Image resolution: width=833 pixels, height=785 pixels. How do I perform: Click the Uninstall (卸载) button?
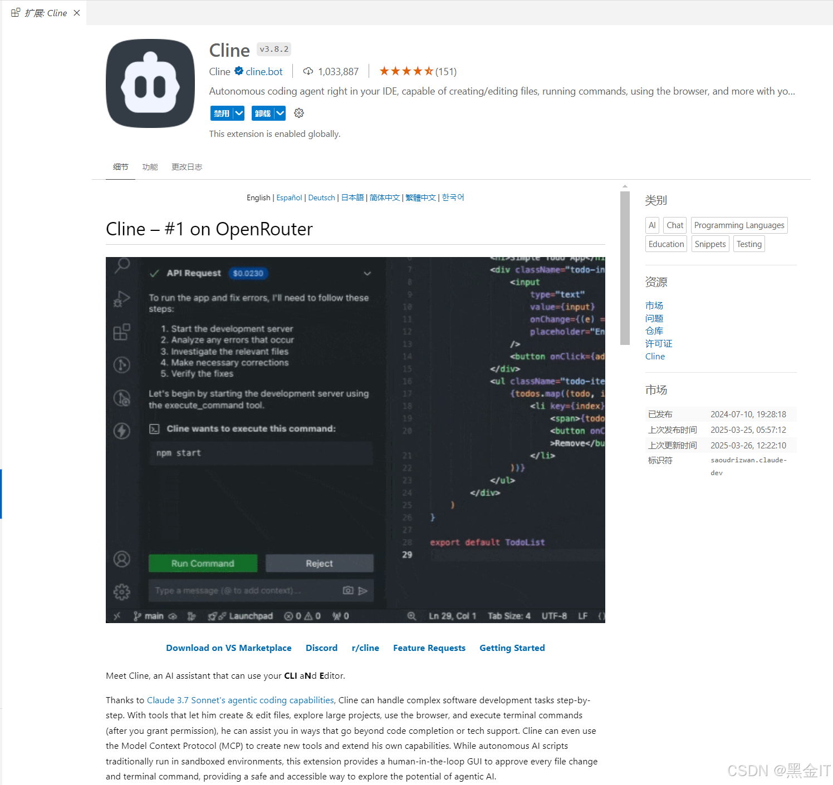(x=263, y=113)
